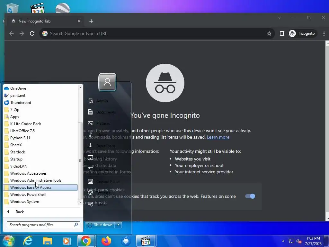The width and height of the screenshot is (329, 247).
Task: Open the Windows PowerShell folder
Action: [40, 195]
